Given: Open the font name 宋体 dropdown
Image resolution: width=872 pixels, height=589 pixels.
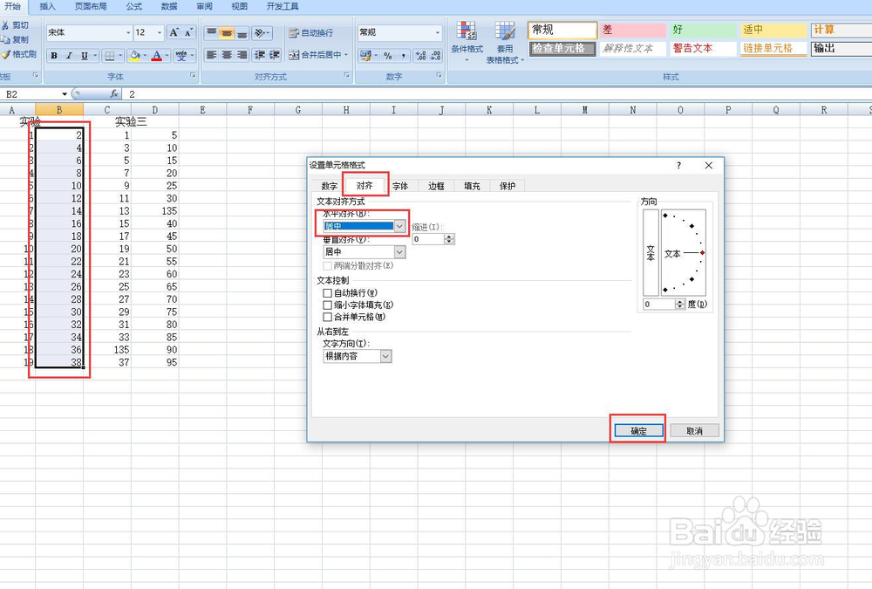Looking at the screenshot, I should tap(128, 33).
